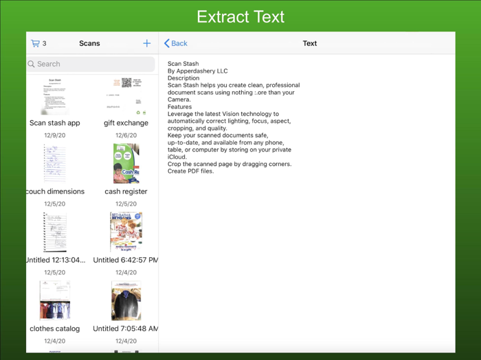Screen dimensions: 481x360
Task: Click the 'Description' line in extracted text
Action: pyautogui.click(x=183, y=78)
